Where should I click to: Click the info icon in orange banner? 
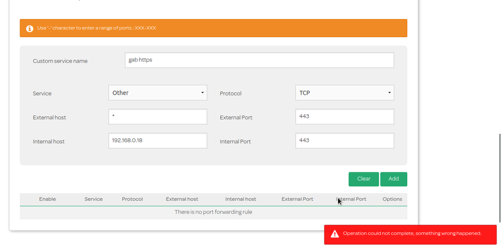[30, 29]
